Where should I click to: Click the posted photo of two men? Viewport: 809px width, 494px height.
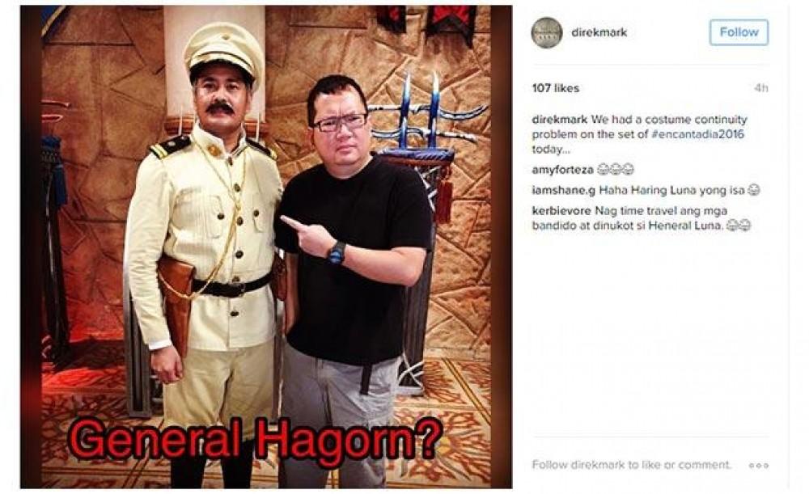[266, 247]
